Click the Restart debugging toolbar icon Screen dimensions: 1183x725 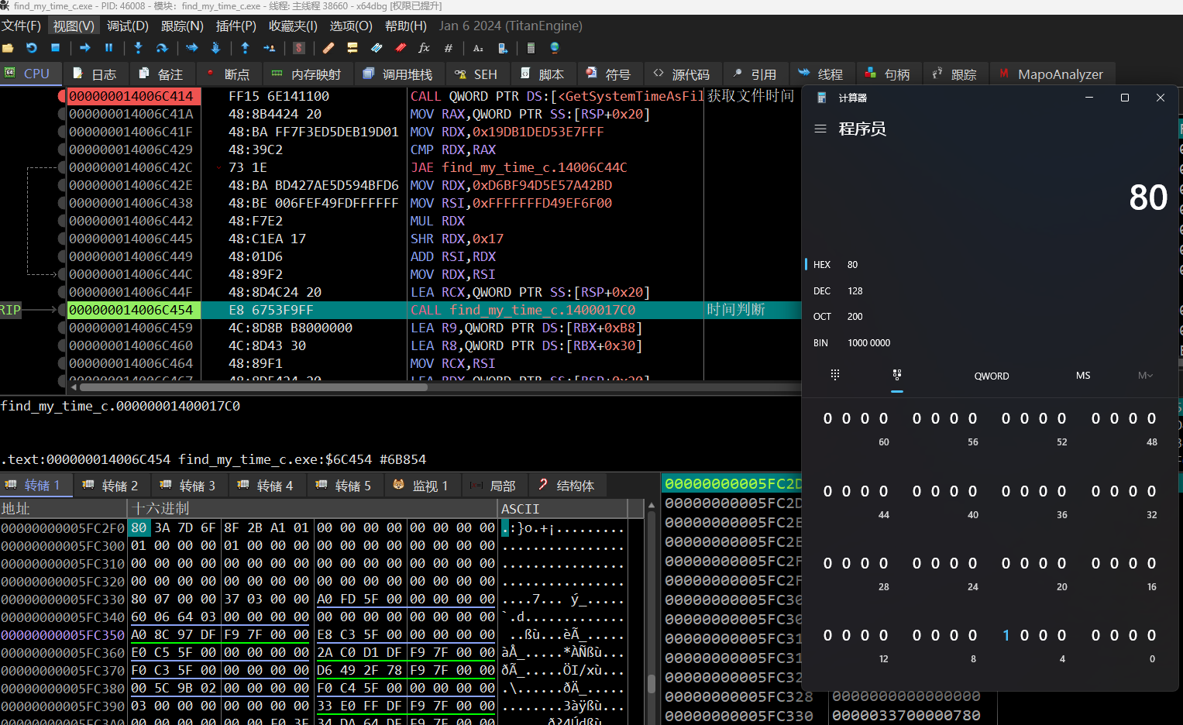(31, 48)
